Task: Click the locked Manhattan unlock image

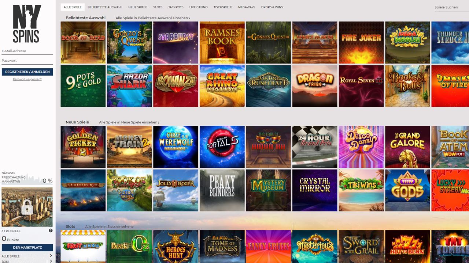Action: 27,207
